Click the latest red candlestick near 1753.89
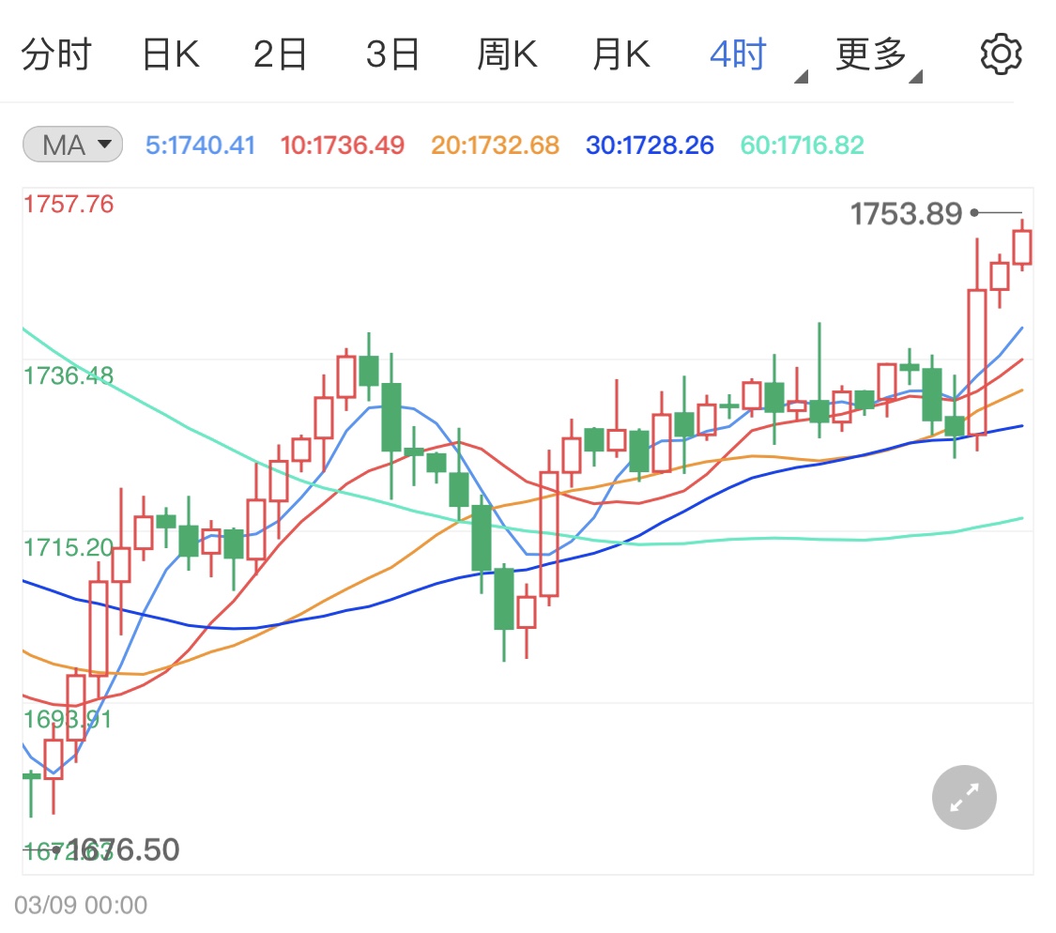Viewport: 1056px width, 933px height. click(x=1021, y=247)
